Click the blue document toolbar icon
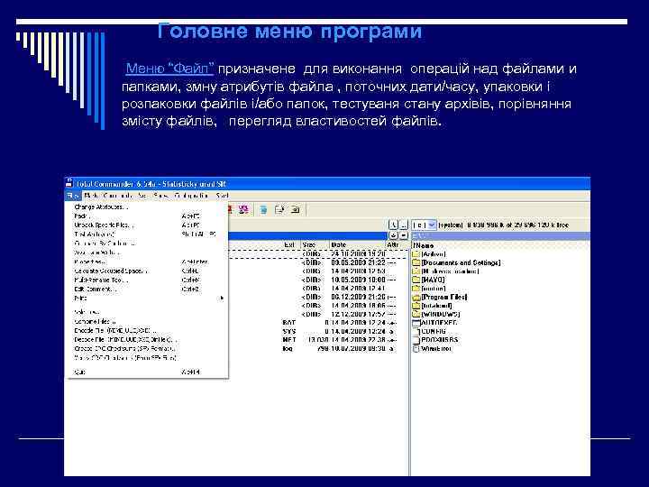The width and height of the screenshot is (649, 487). [x=263, y=209]
